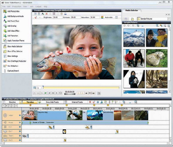Open the Sample Pictures folder dropdown

pos(169,19)
